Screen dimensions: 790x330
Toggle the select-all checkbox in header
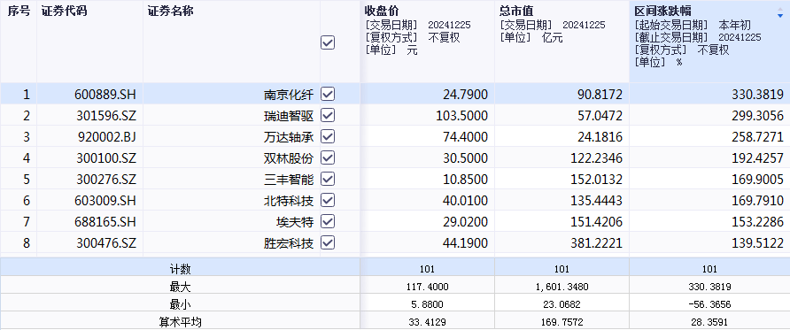point(328,43)
